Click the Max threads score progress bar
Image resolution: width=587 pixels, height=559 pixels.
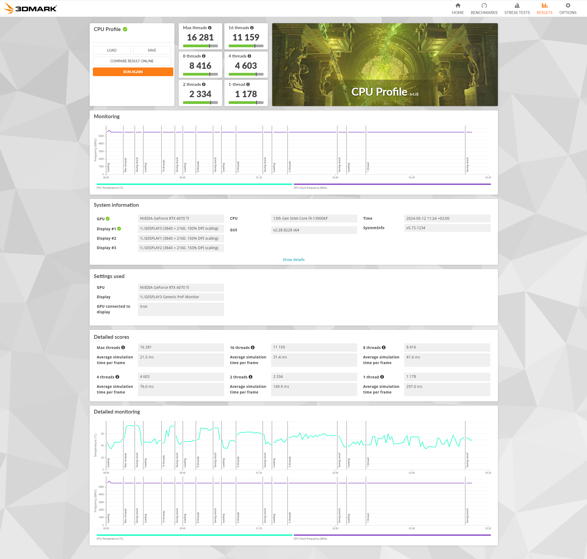click(200, 46)
